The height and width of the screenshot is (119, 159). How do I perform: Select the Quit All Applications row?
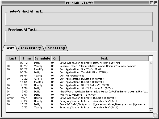pos(77,76)
